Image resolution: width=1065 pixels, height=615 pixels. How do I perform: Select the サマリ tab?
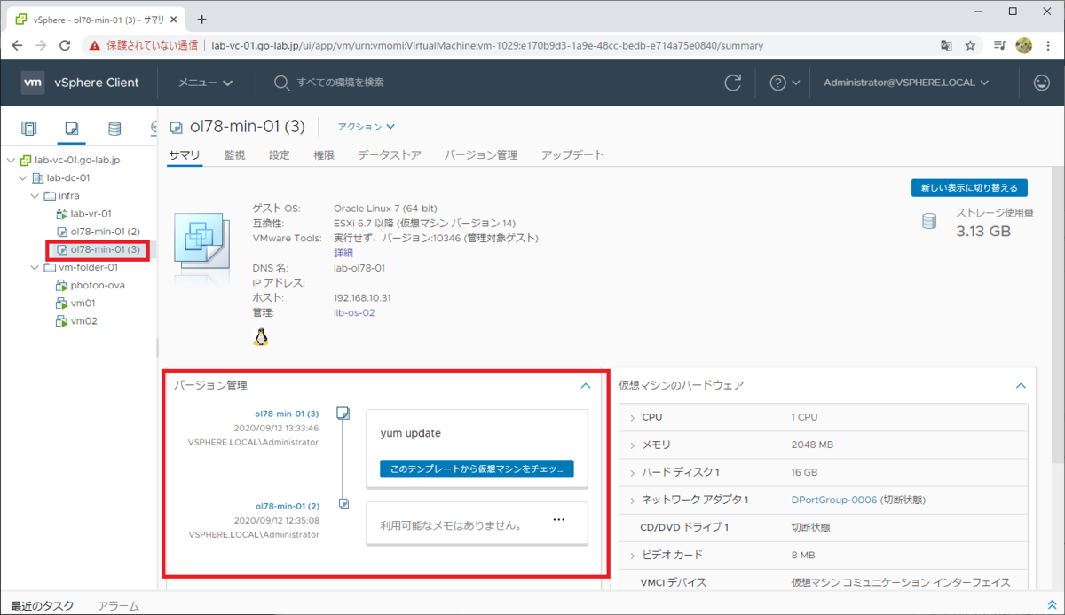185,154
